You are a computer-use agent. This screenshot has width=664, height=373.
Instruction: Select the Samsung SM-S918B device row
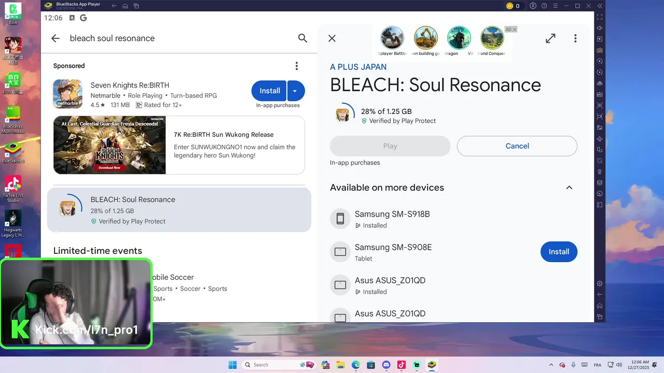pos(453,219)
